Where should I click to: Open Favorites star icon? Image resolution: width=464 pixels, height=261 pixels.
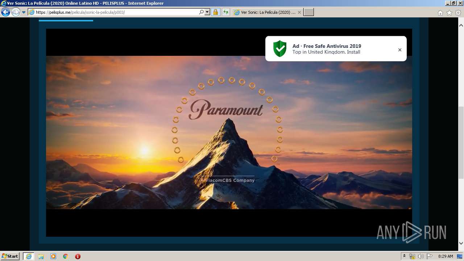coord(449,13)
